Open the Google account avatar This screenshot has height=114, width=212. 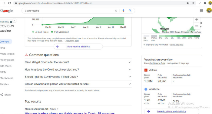[209, 10]
